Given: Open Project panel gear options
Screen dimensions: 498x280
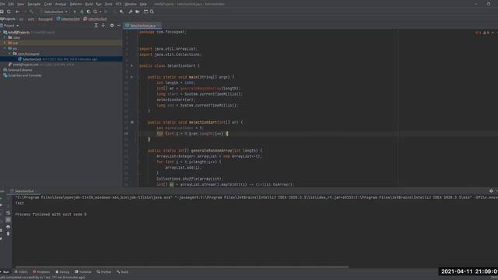Looking at the screenshot, I should (112, 26).
